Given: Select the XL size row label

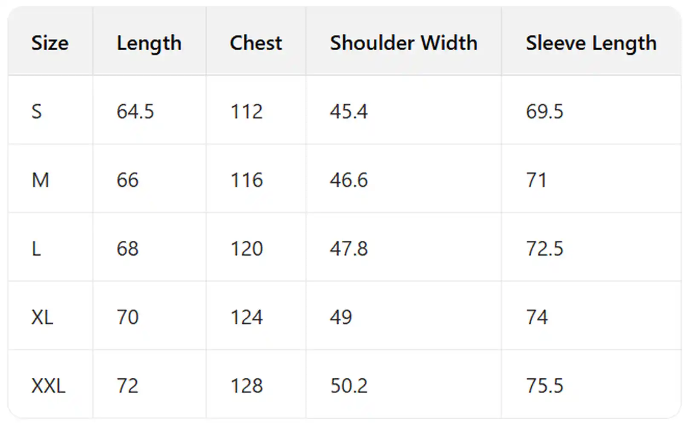Looking at the screenshot, I should coord(42,317).
